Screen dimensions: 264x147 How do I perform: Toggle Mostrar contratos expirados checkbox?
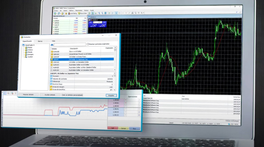pos(88,44)
